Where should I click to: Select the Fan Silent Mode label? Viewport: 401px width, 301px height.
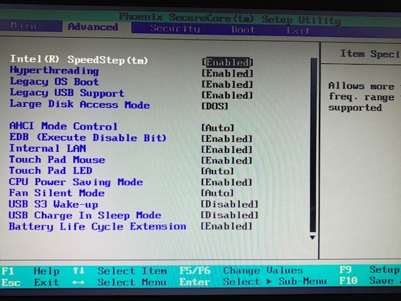click(57, 193)
